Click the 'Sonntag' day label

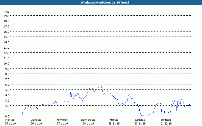click(x=166, y=120)
